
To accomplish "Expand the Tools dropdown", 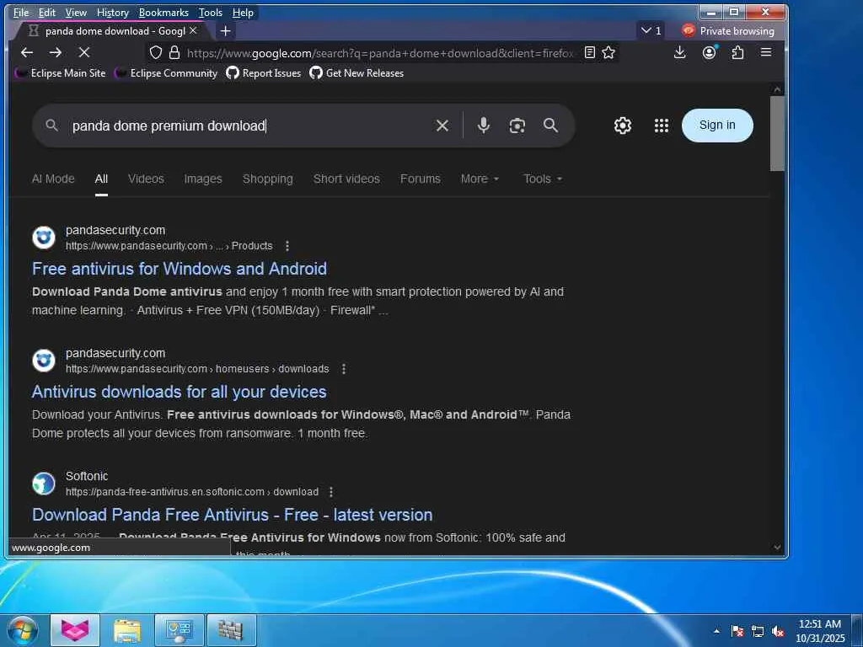I will click(x=543, y=179).
